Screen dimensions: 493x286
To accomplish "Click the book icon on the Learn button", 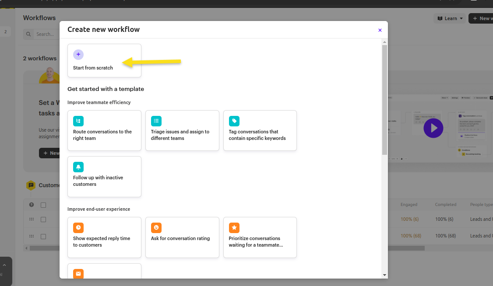I will point(440,18).
